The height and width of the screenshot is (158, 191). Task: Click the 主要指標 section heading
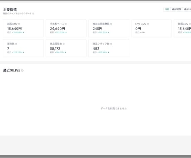(10, 10)
